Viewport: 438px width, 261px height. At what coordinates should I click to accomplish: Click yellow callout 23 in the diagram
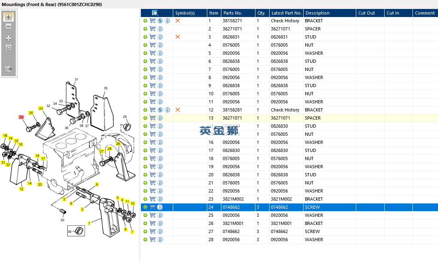pyautogui.click(x=41, y=108)
